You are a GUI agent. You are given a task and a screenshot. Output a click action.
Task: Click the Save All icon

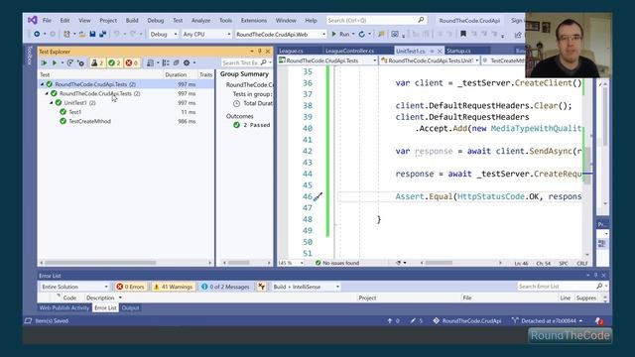(102, 34)
